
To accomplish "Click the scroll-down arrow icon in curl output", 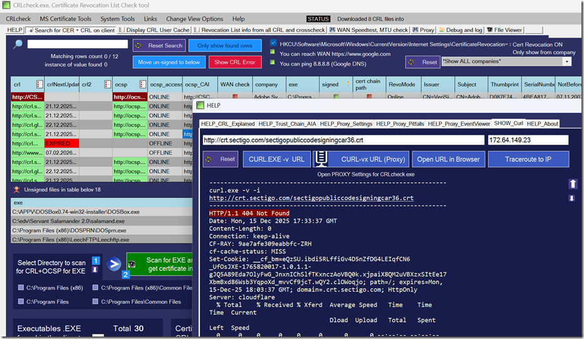I will pos(572,198).
